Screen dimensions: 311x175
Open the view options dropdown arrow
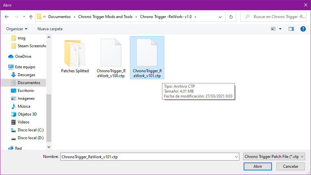280,29
